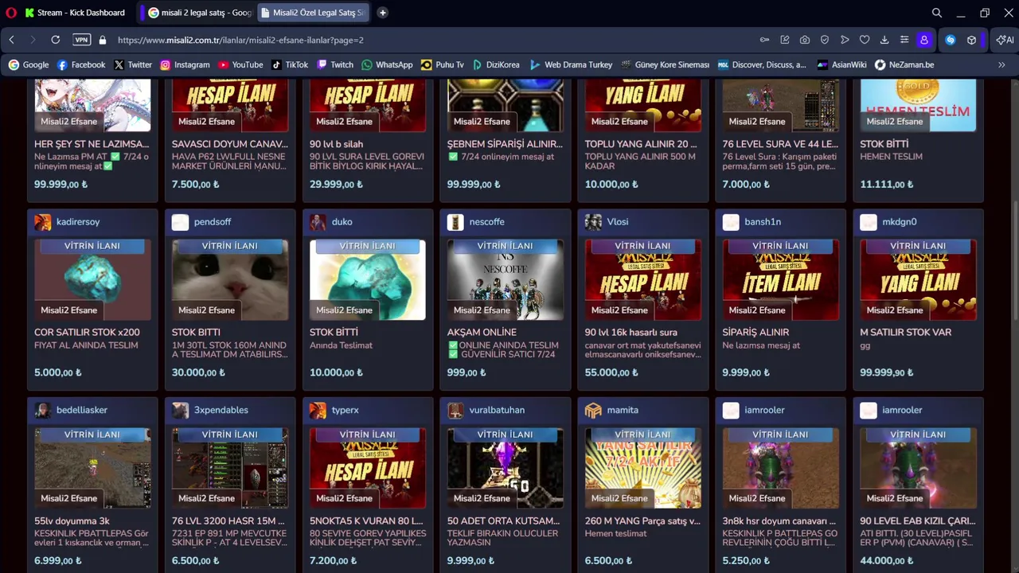This screenshot has height=573, width=1019.
Task: Click the duko seller avatar
Action: coord(318,222)
